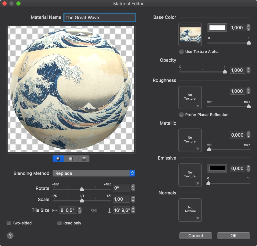Click the tile height field 16' 9,6"
Viewport: 257px width, 246px height.
(x=121, y=210)
